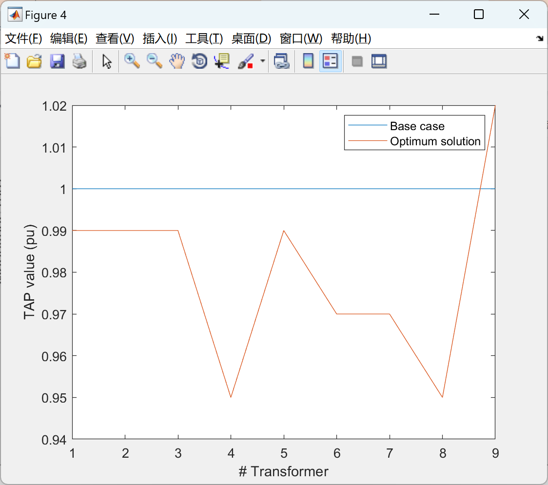Click the Figure 4 window title

tap(46, 15)
